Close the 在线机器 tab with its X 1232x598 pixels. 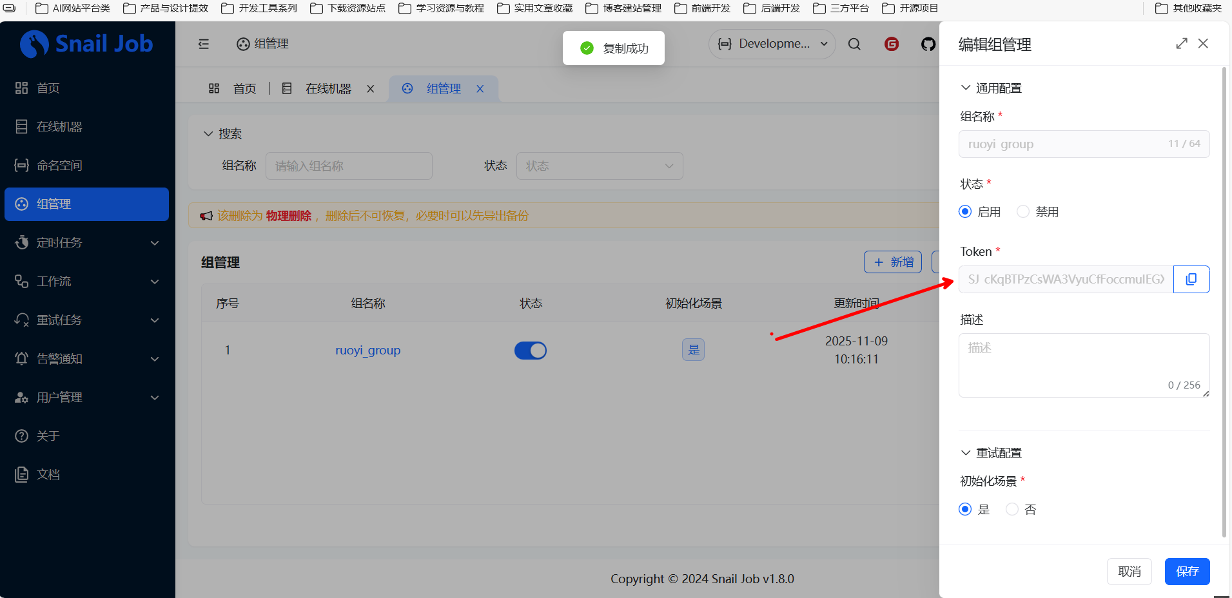pyautogui.click(x=370, y=89)
